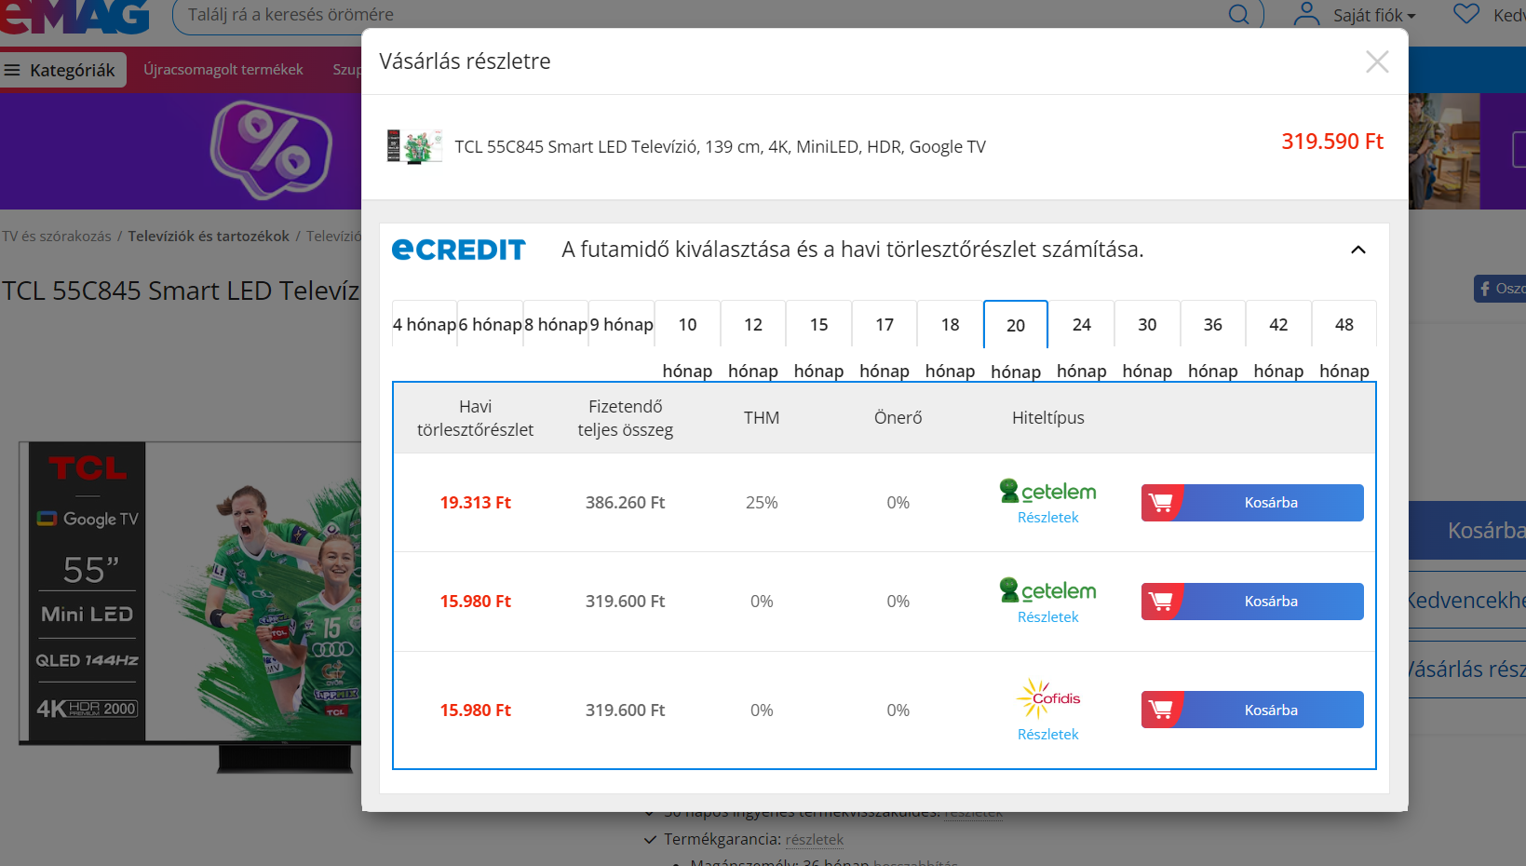The image size is (1526, 866).
Task: Add 15.980 Ft Cetelem offer to cart
Action: tap(1252, 602)
